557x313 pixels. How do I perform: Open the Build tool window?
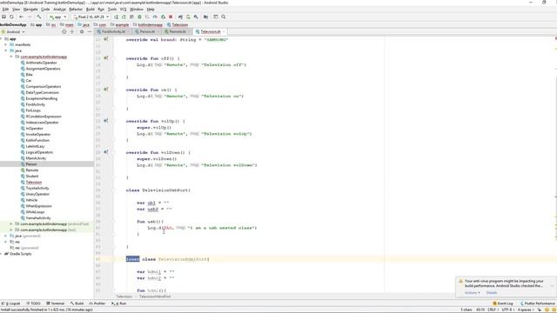(77, 303)
